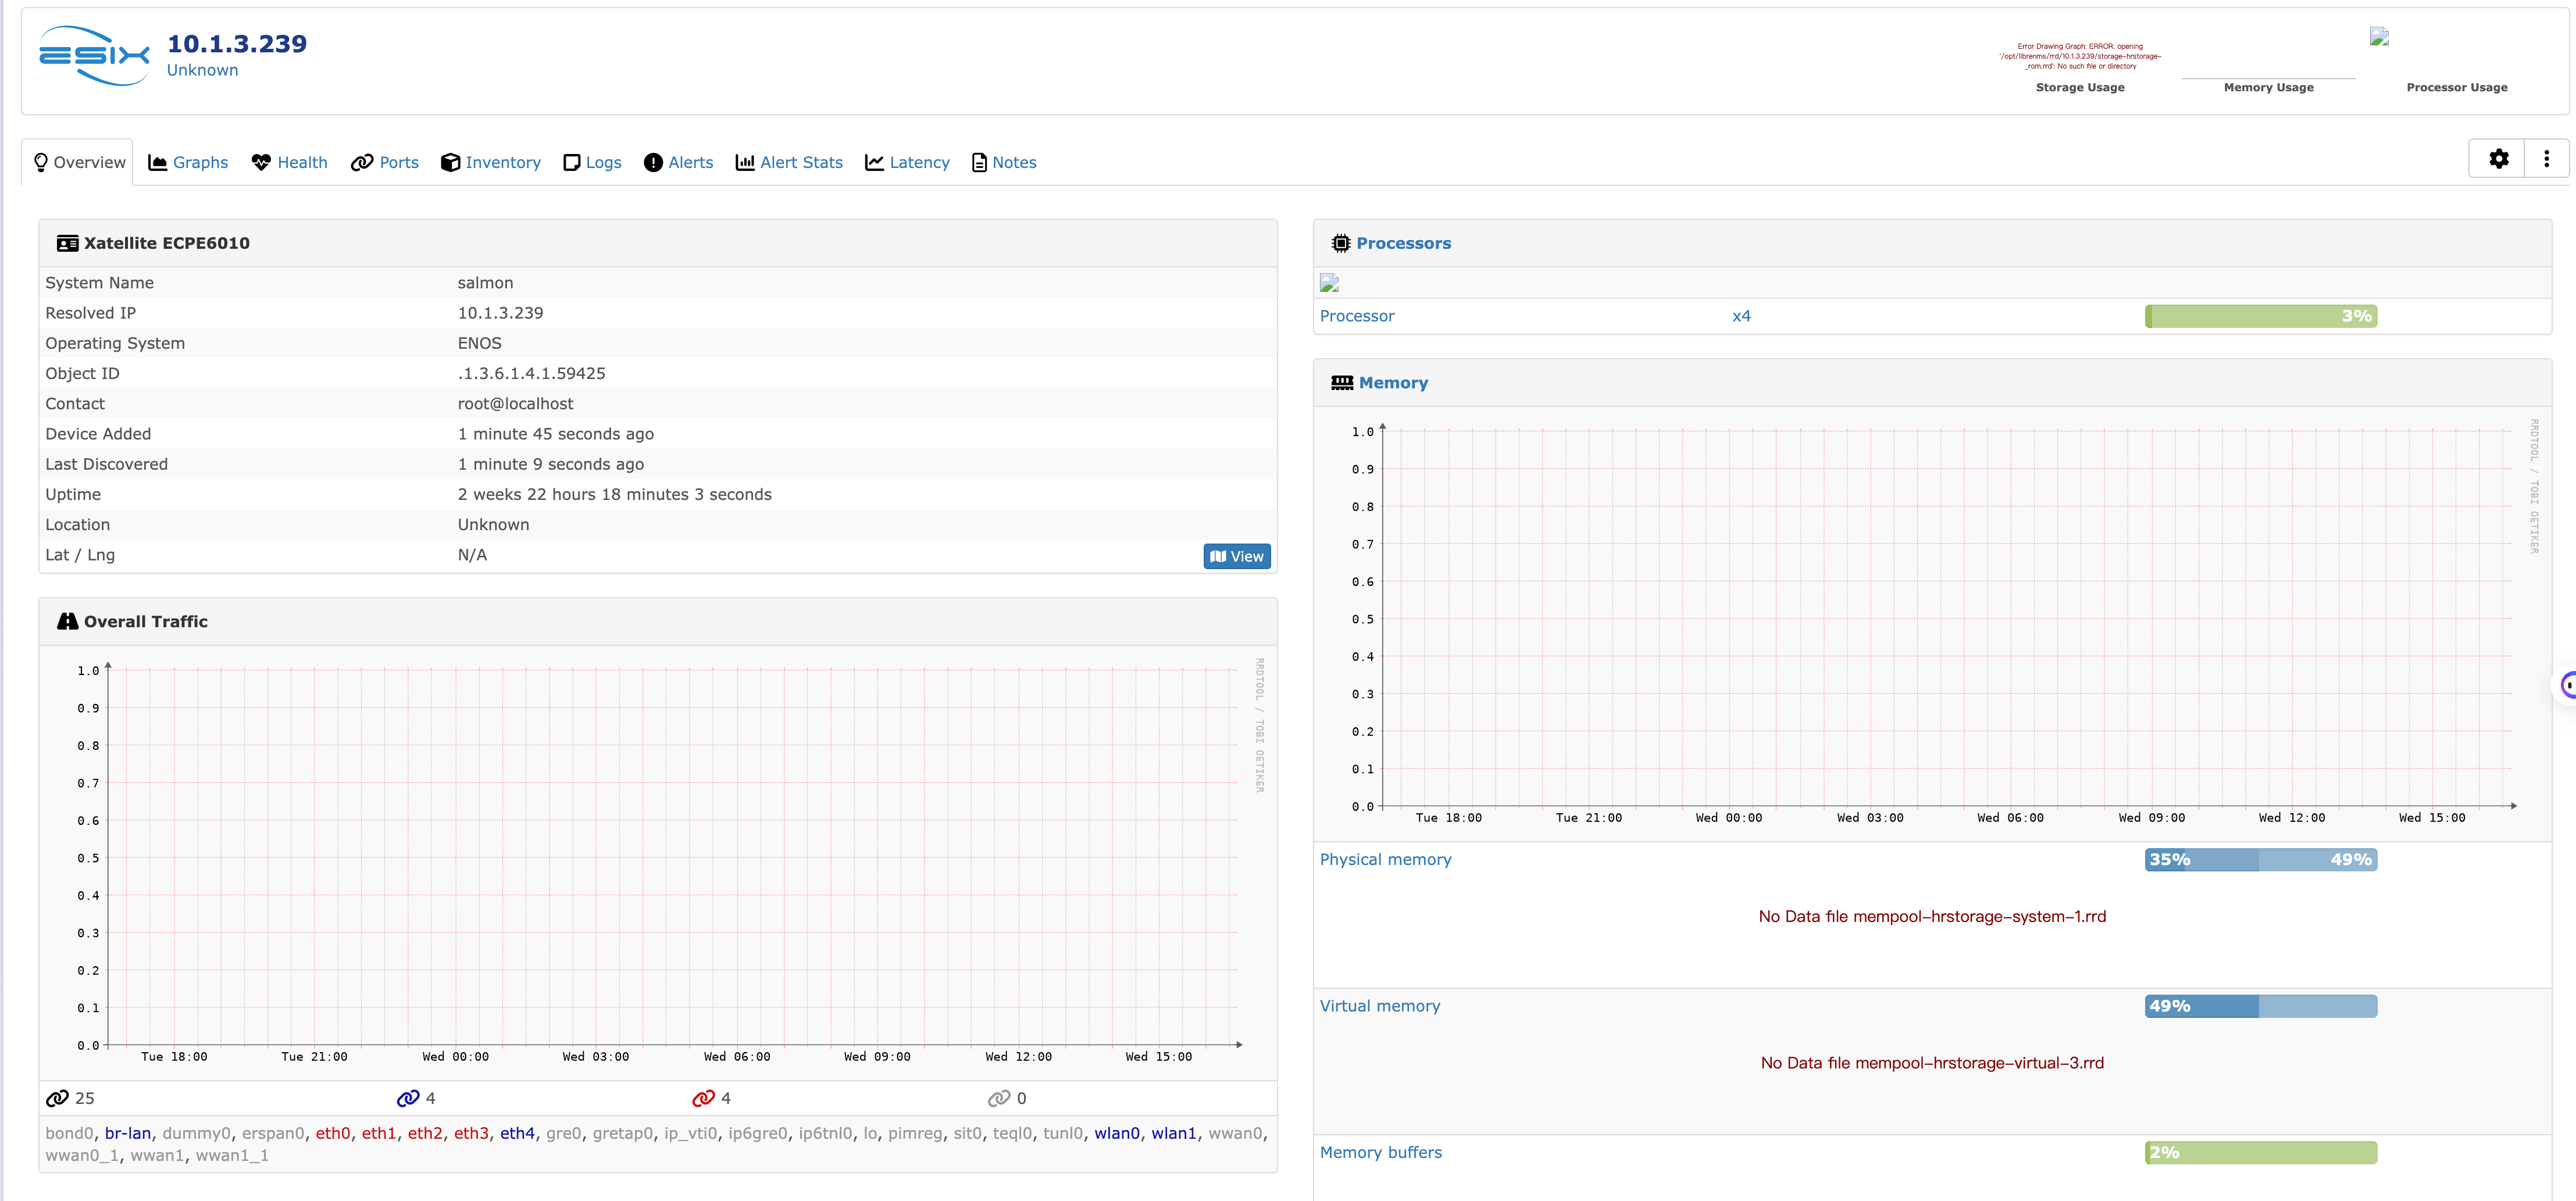Open the device settings gear icon
This screenshot has height=1201, width=2576.
click(2498, 159)
